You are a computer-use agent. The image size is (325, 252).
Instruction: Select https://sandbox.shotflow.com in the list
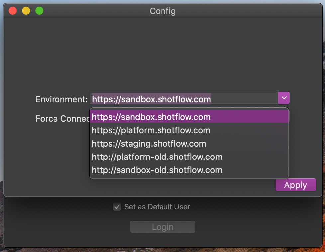pos(189,117)
